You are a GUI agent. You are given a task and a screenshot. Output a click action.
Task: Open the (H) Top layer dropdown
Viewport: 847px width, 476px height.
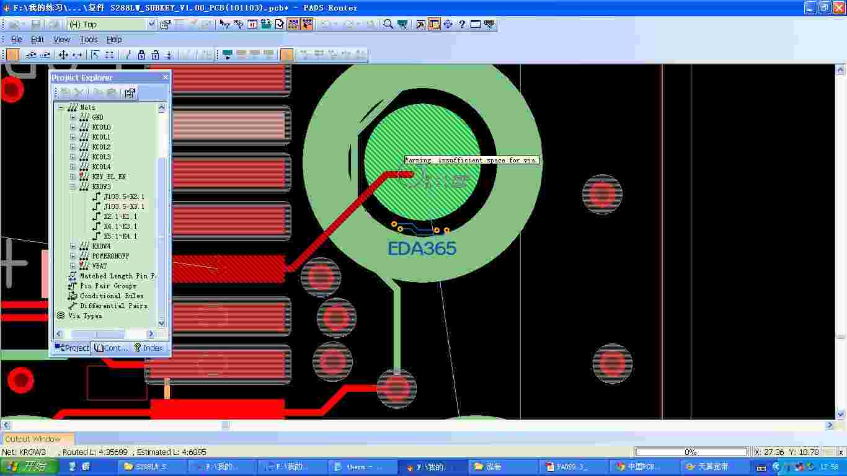151,24
